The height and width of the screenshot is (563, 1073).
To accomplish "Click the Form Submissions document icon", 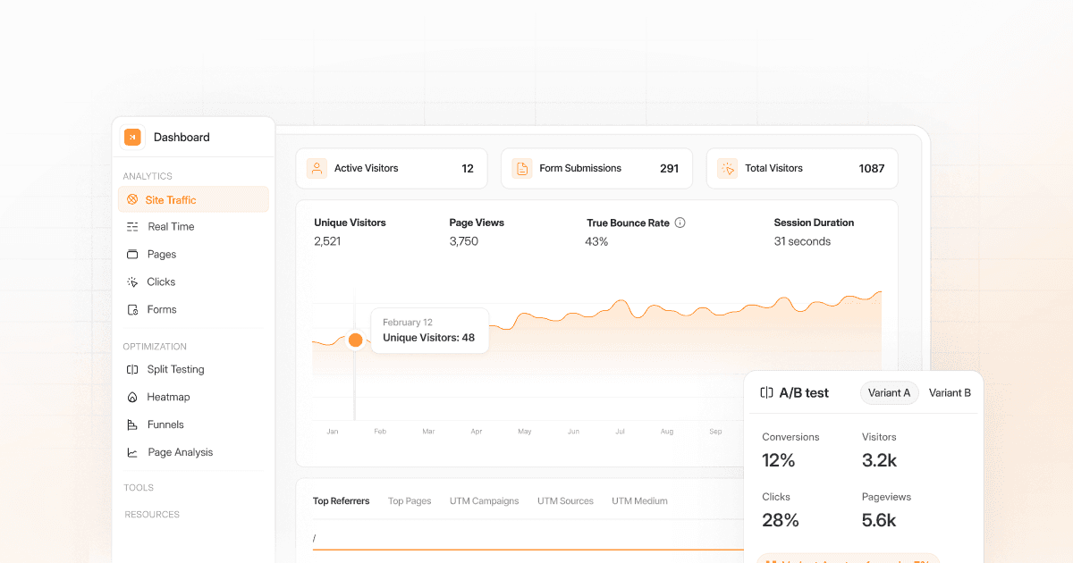I will 522,168.
